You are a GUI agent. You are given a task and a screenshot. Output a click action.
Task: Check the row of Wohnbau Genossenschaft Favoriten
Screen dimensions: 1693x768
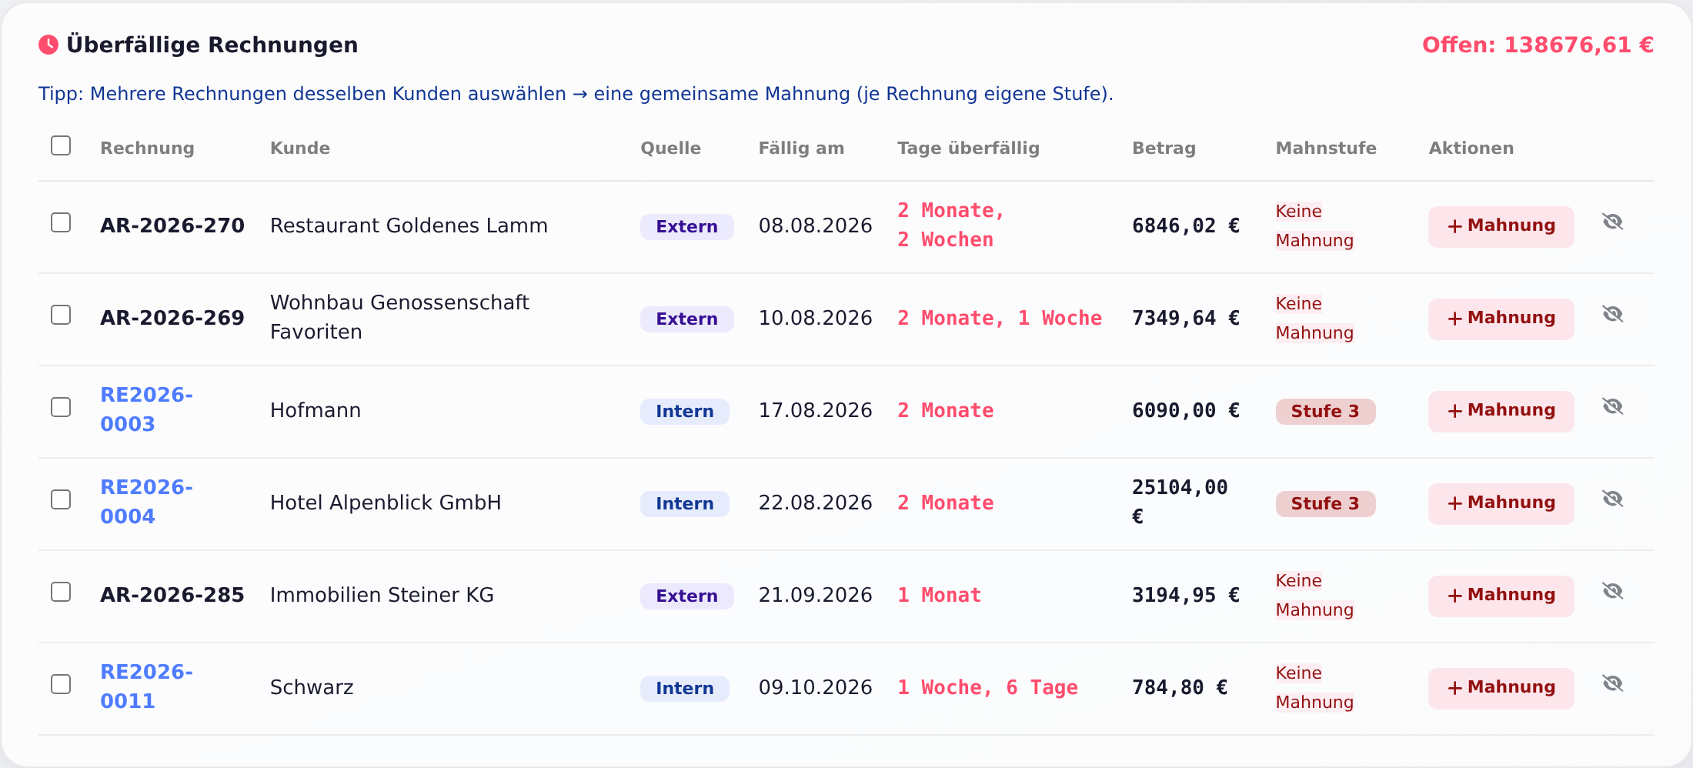[x=61, y=315]
